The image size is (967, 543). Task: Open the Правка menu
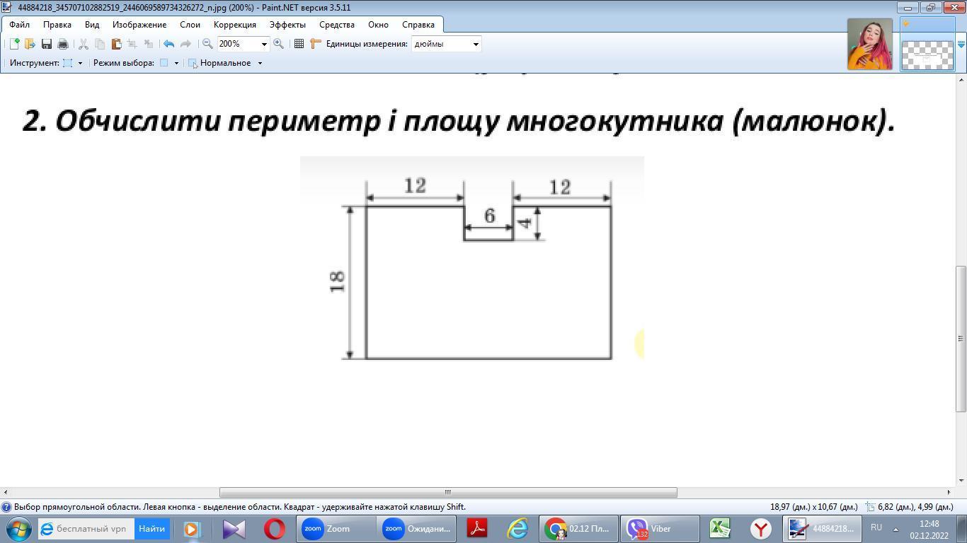57,25
